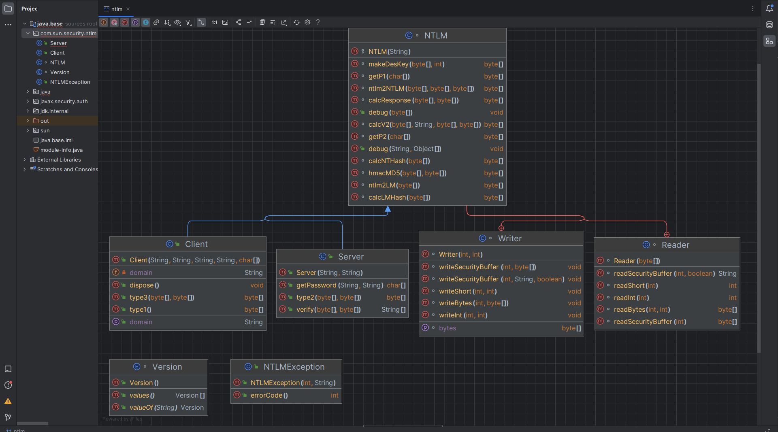Screen dimensions: 778x432
Task: Open the Git tool window
Action: pyautogui.click(x=8, y=417)
